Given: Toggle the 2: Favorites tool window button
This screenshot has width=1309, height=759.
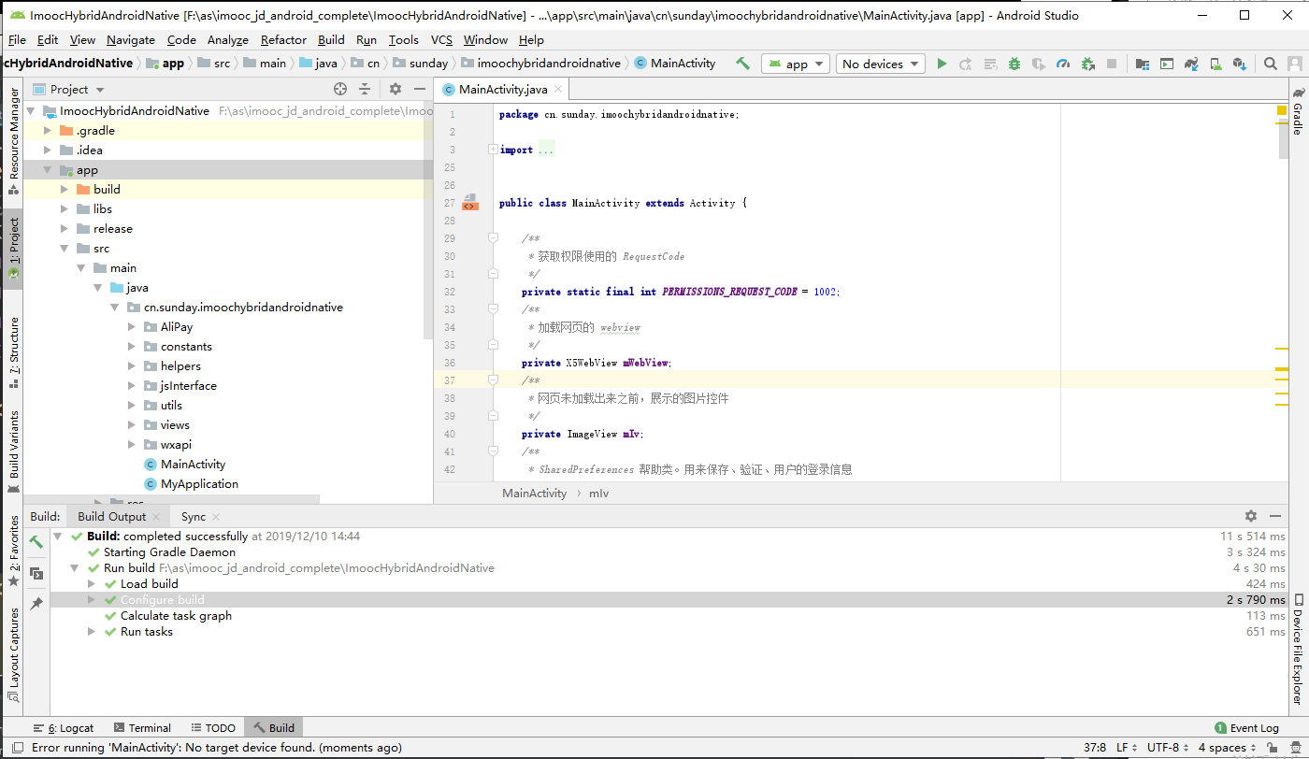Looking at the screenshot, I should point(13,551).
